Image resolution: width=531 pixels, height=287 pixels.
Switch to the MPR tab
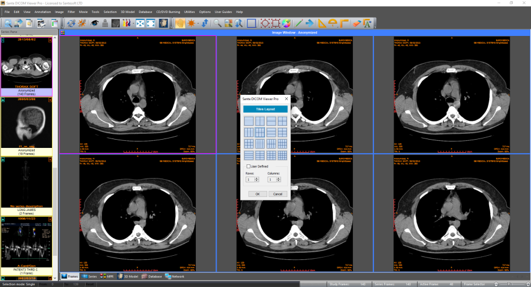(109, 276)
